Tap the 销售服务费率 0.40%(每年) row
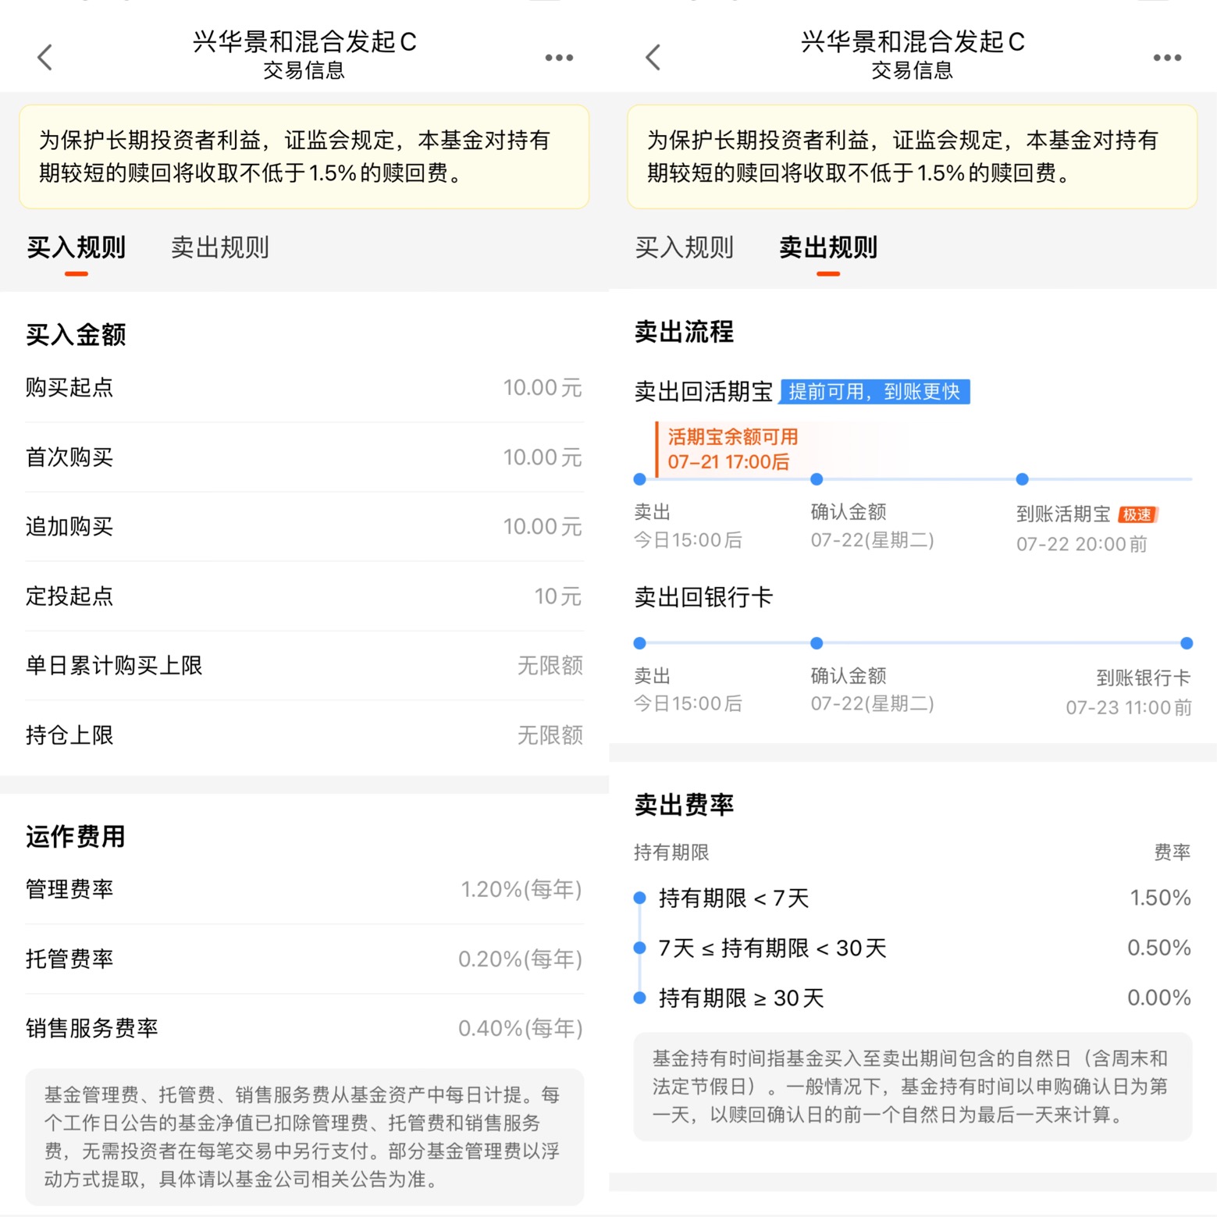 point(304,1029)
